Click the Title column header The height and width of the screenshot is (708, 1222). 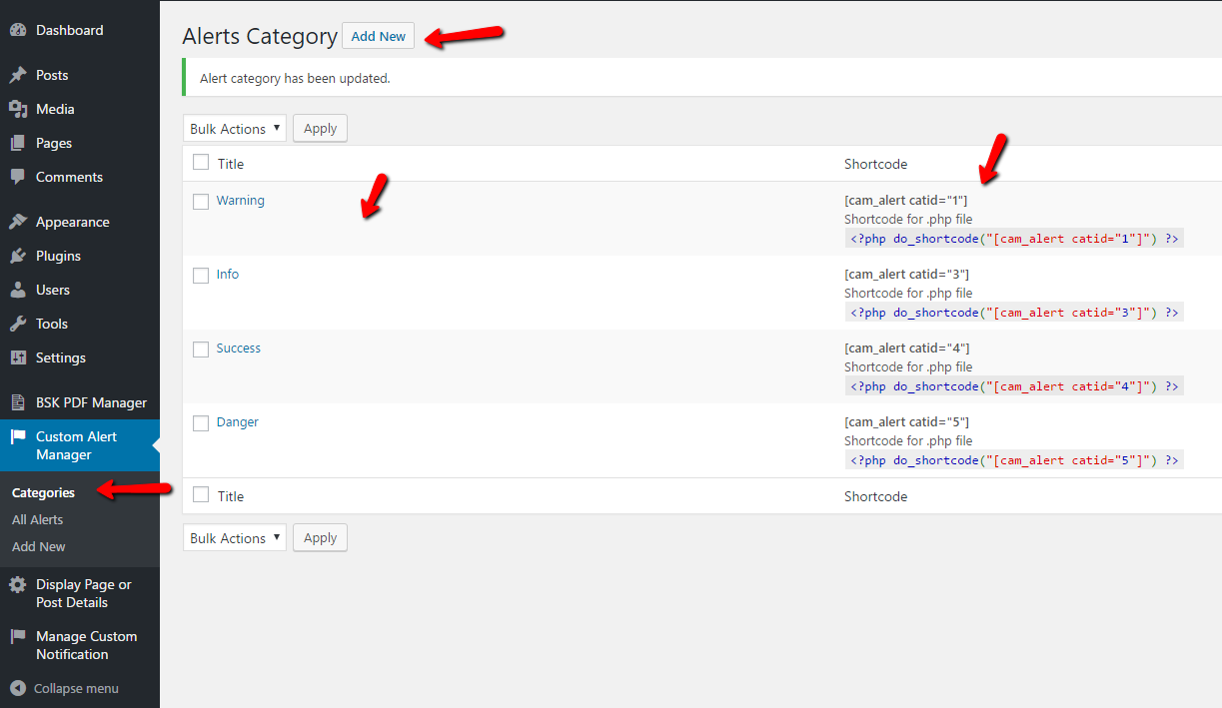tap(231, 164)
